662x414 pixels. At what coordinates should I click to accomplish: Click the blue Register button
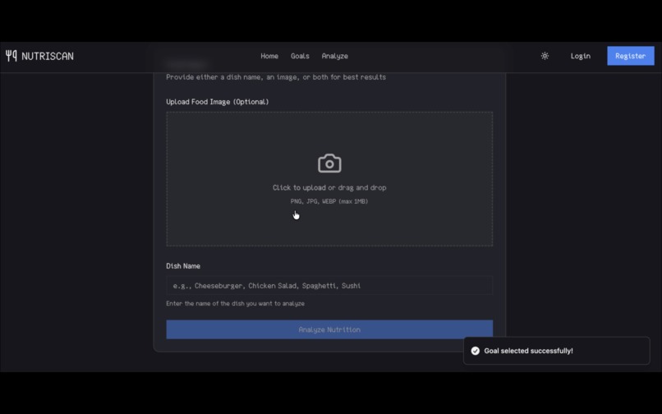tap(630, 56)
